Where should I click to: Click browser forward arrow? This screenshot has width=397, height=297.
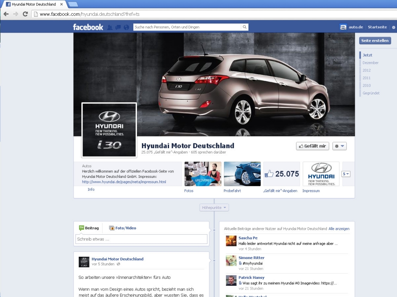16,14
